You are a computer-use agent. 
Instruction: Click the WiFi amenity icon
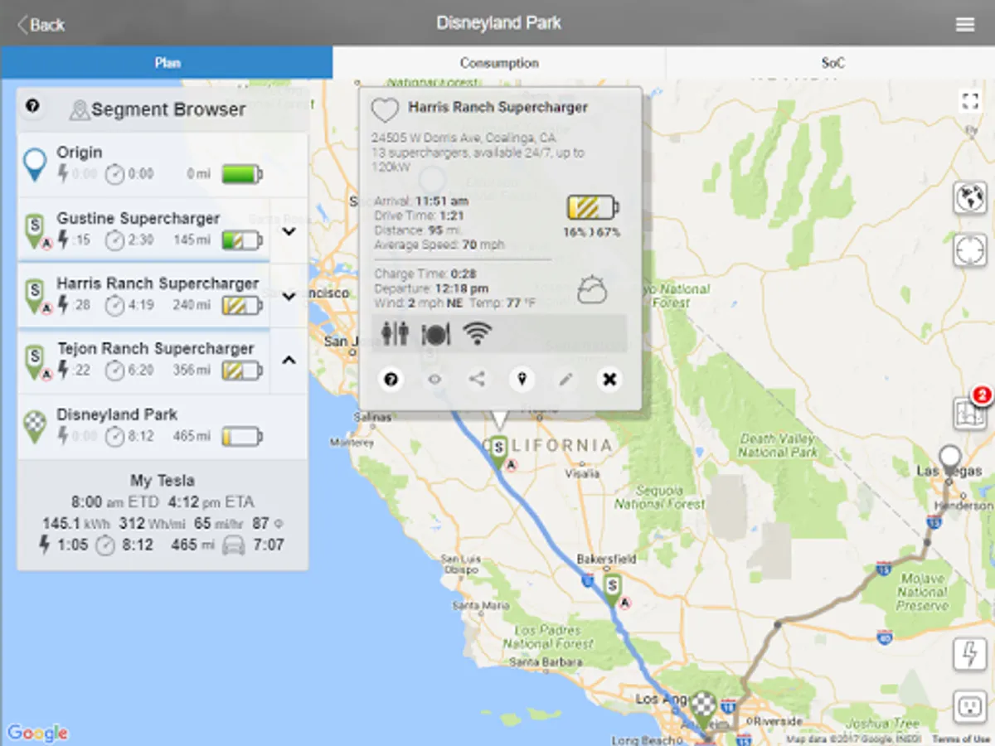pos(478,333)
